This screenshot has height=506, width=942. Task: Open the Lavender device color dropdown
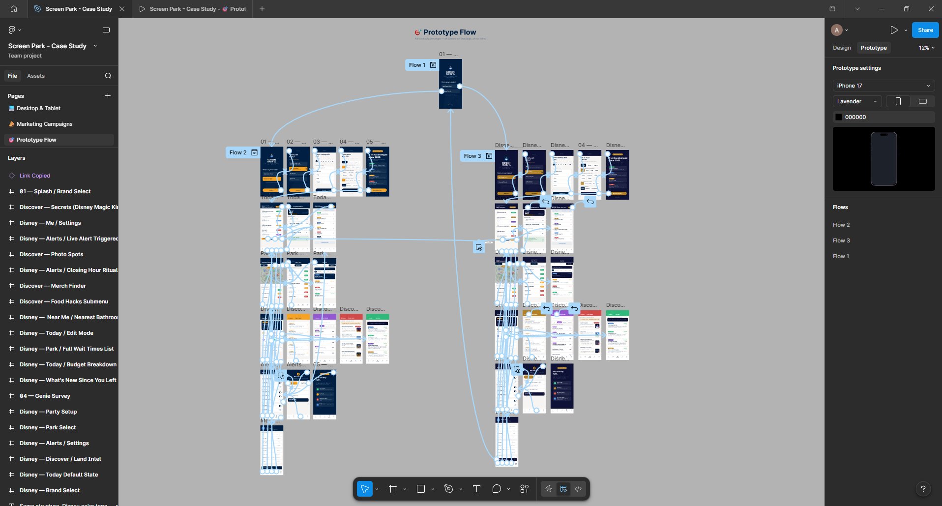[857, 101]
